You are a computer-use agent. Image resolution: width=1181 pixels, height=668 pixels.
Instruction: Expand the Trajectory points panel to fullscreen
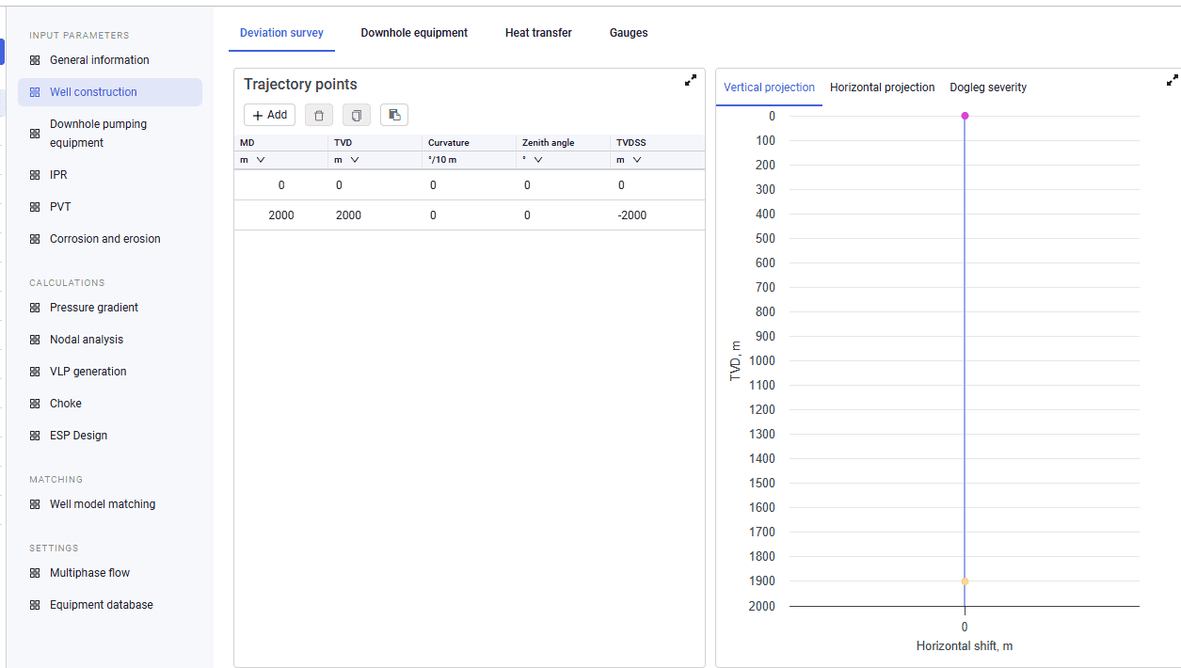click(691, 81)
